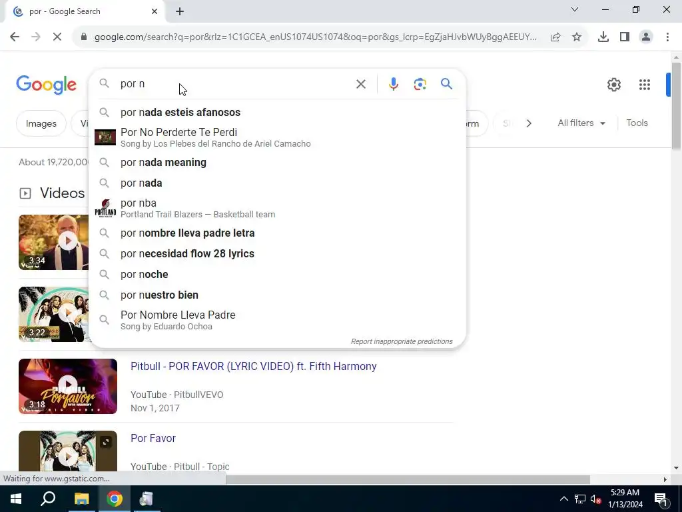Open the notification center icon
The image size is (682, 512).
[660, 499]
